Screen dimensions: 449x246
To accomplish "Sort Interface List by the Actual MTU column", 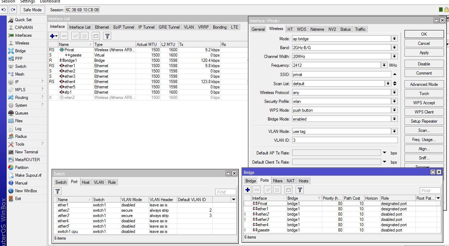I will [x=148, y=44].
